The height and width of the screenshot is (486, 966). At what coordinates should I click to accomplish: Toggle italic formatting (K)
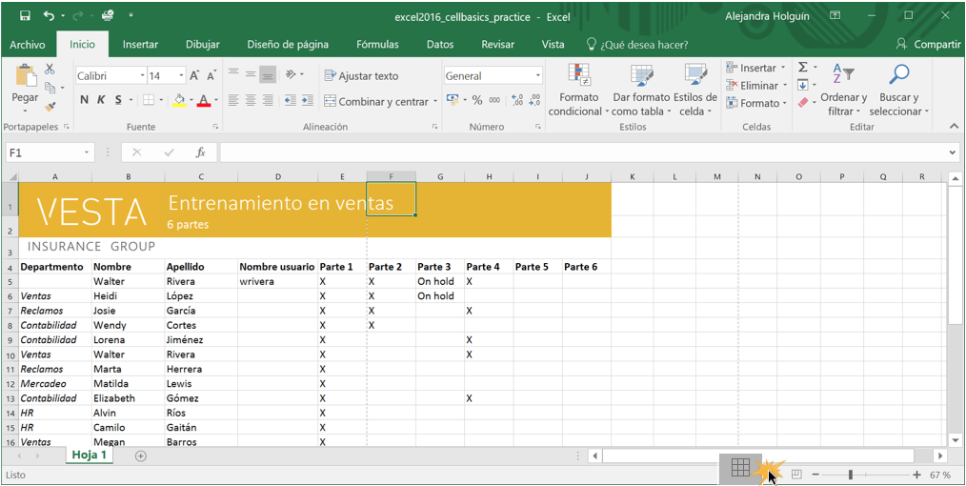[102, 100]
